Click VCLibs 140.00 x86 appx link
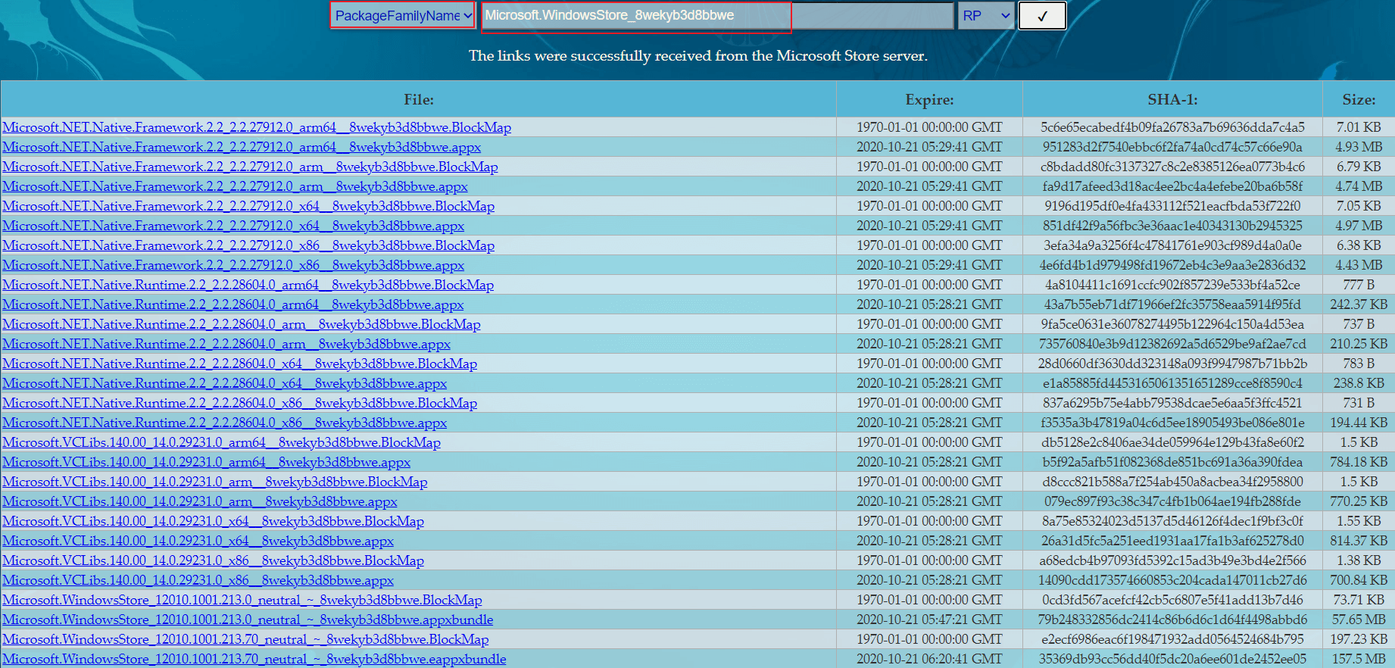 tap(198, 580)
